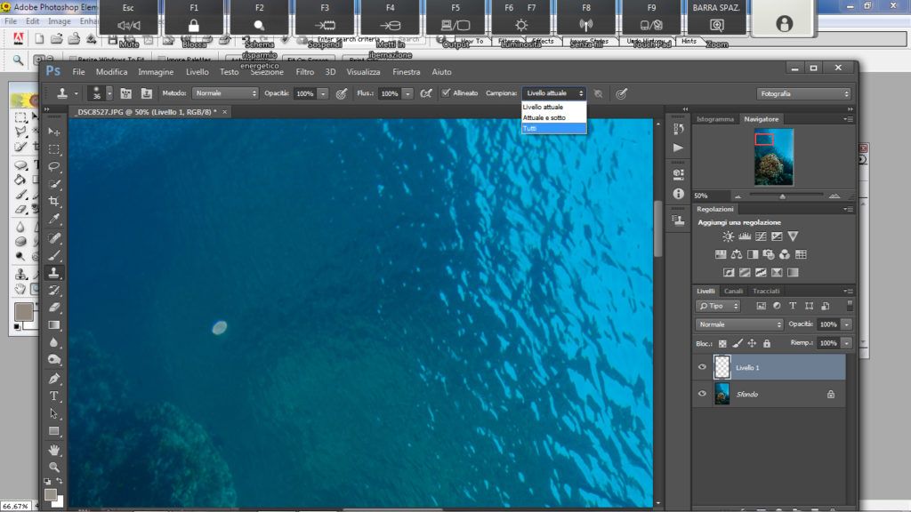
Task: Activate the Horizontal Type tool
Action: [x=54, y=396]
